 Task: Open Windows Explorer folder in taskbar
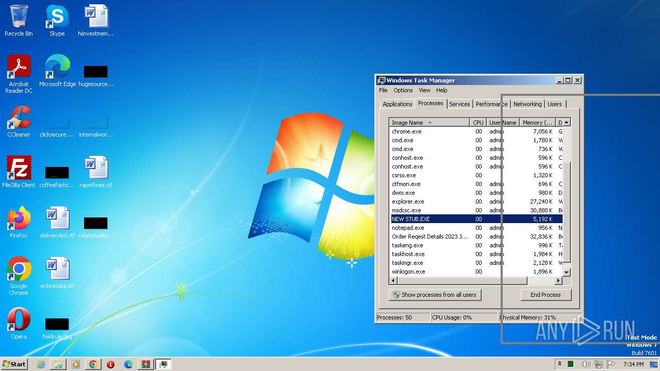click(58, 364)
